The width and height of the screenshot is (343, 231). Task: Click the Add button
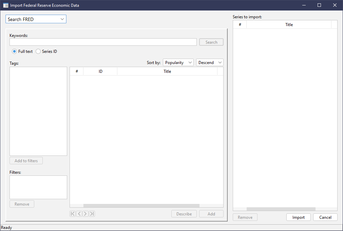[x=211, y=214]
